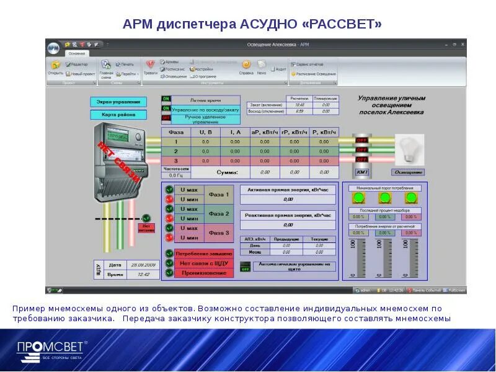This screenshot has width=496, height=372.
Task: Click the Потребление завышено alarm bar
Action: 204,254
